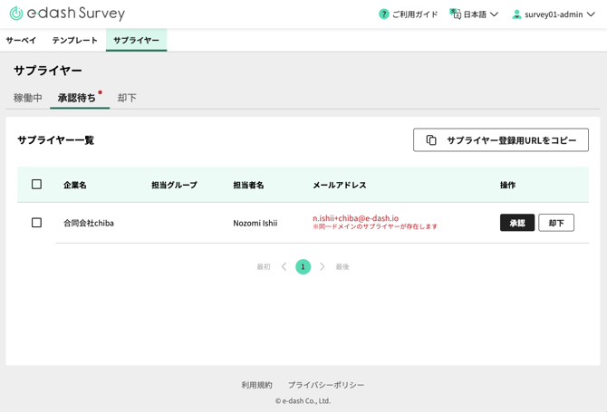The width and height of the screenshot is (607, 412).
Task: Open the プライバシーポリシー footer link
Action: [325, 385]
